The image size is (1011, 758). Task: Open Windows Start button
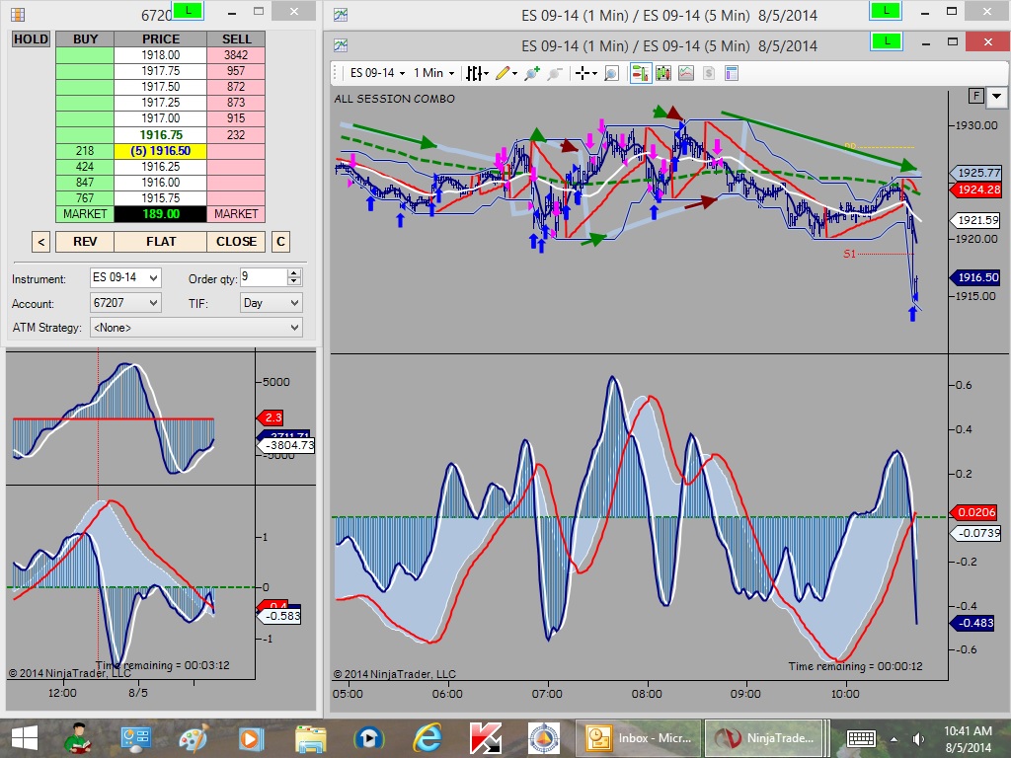point(24,738)
